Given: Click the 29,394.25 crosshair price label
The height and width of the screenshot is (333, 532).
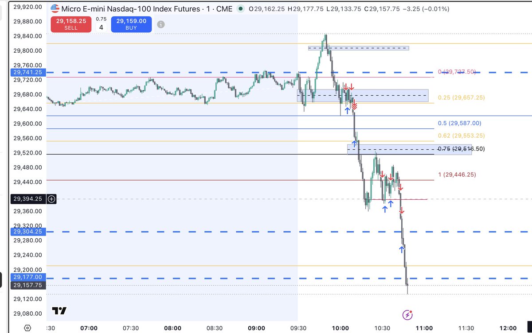Looking at the screenshot, I should (x=27, y=199).
